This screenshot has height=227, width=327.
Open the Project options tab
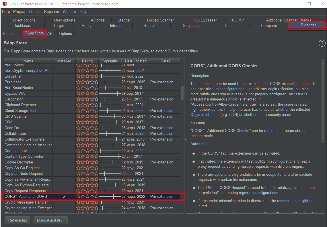[23, 20]
